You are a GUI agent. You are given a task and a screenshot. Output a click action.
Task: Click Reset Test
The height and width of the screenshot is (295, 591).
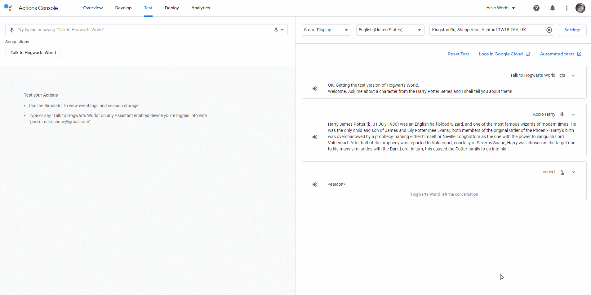pyautogui.click(x=458, y=54)
